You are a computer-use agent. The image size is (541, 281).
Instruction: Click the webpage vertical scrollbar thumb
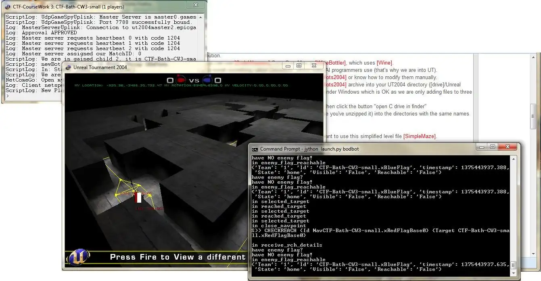pyautogui.click(x=533, y=116)
